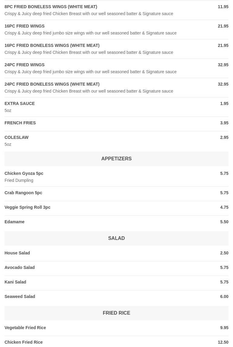Image resolution: width=233 pixels, height=347 pixels.
Task: Open the Avocado Salad item
Action: tap(20, 267)
